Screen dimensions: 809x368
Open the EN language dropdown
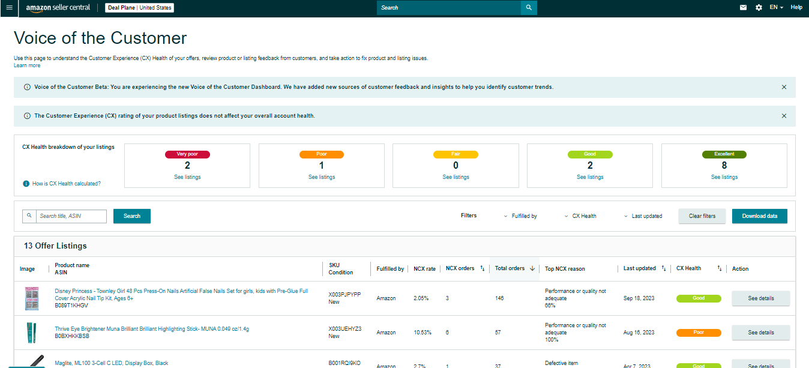(x=777, y=8)
